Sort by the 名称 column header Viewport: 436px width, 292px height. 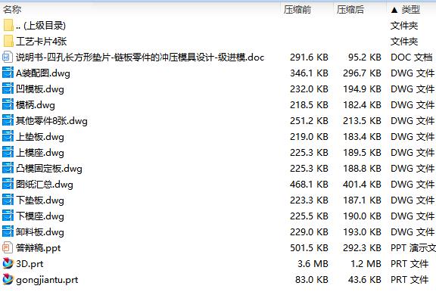click(12, 10)
